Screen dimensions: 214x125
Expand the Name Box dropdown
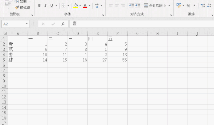pos(26,24)
